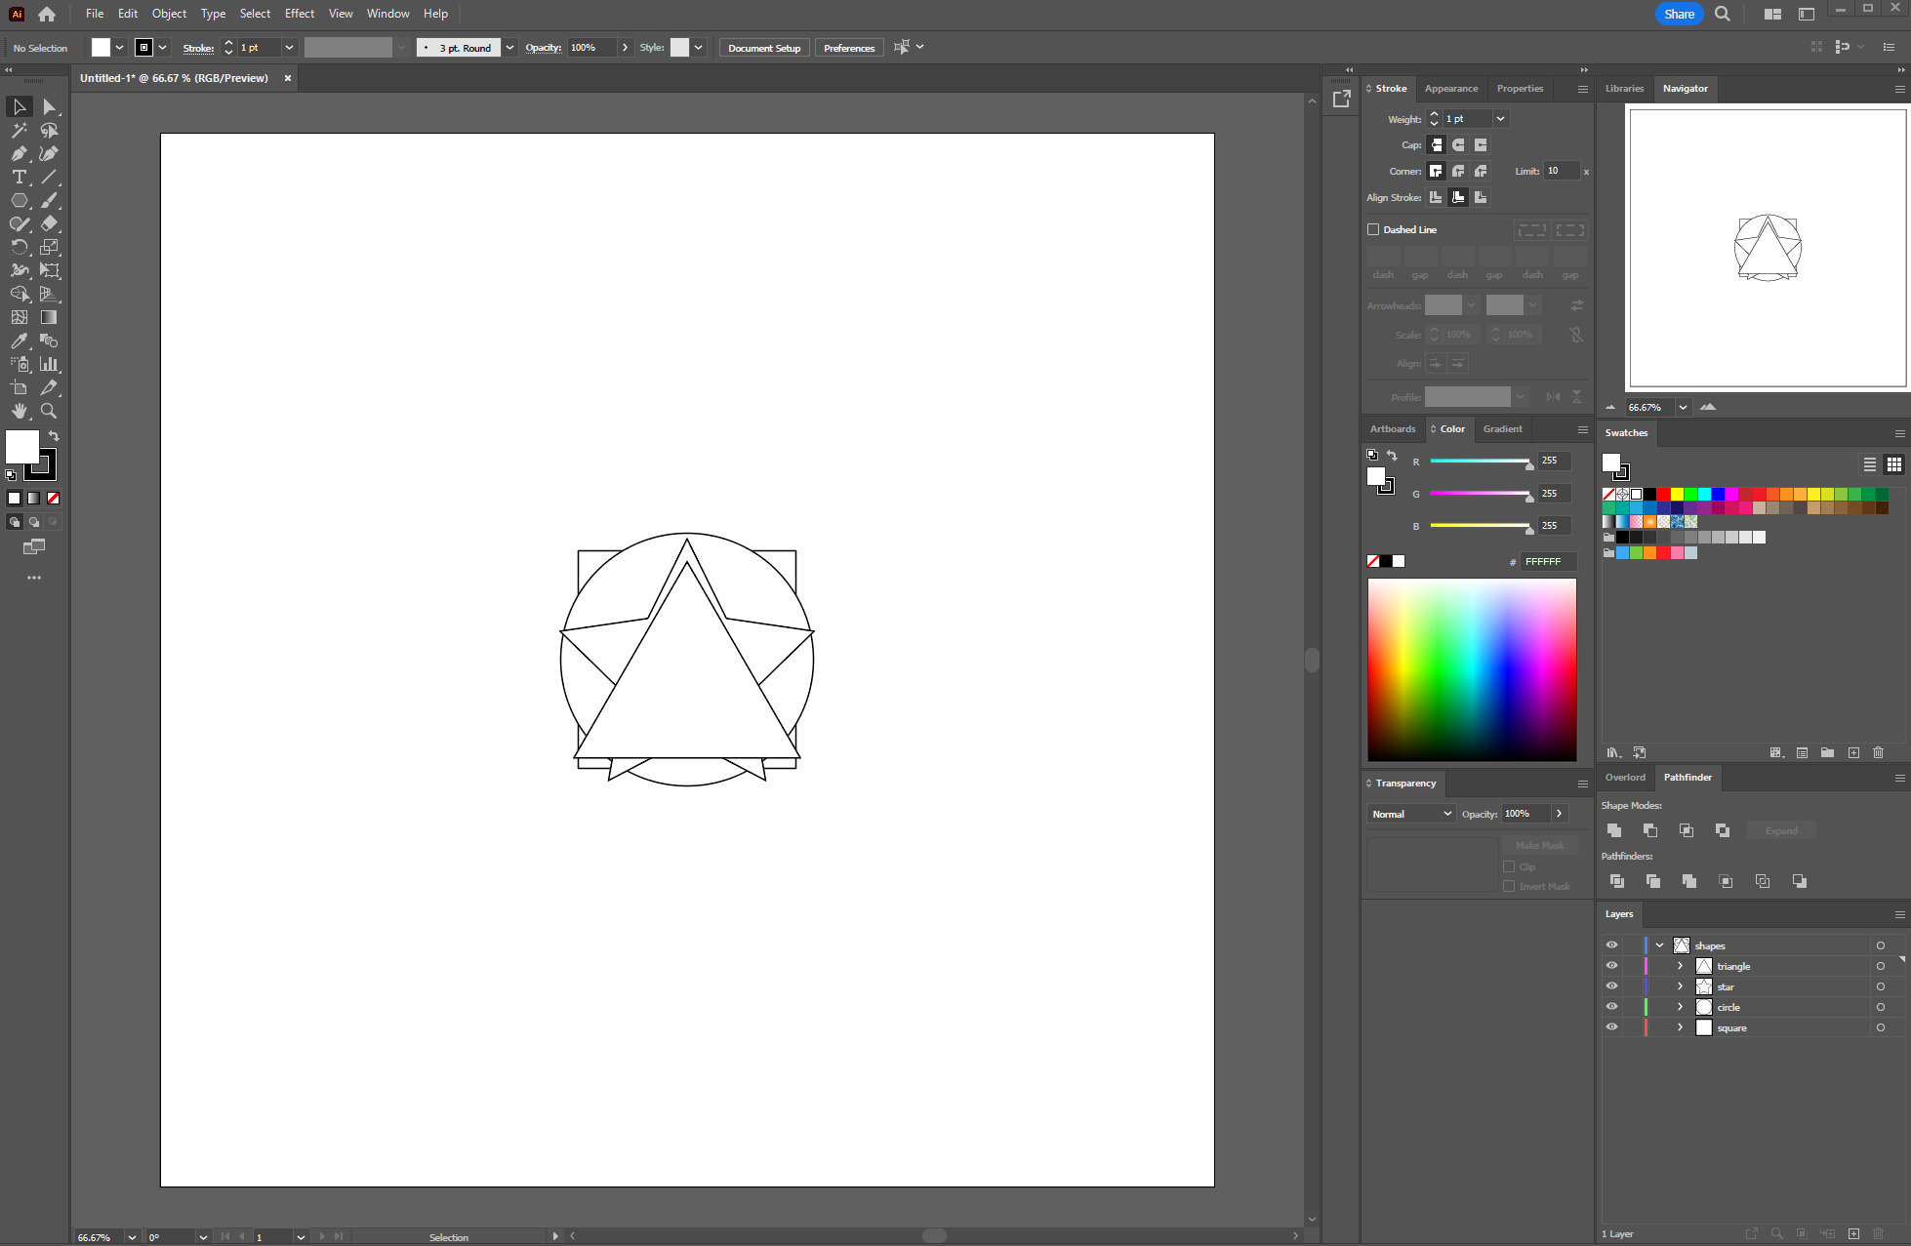The image size is (1911, 1246).
Task: Choose the Eyedropper tool
Action: point(19,341)
